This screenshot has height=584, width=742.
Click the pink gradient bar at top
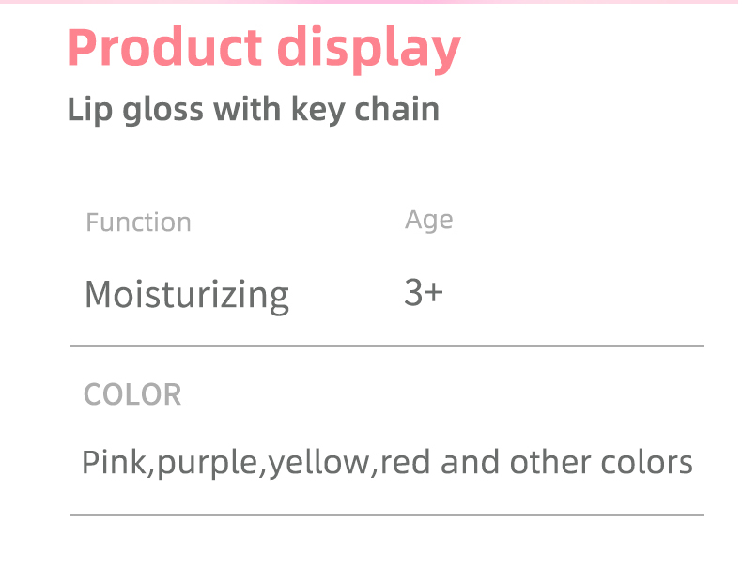[371, 2]
